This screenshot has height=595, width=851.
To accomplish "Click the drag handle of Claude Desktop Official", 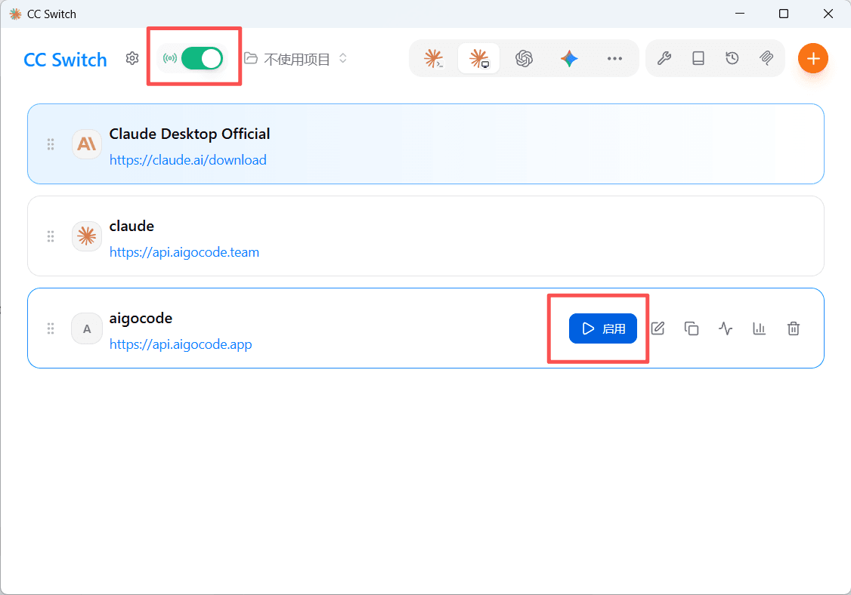I will tap(51, 144).
